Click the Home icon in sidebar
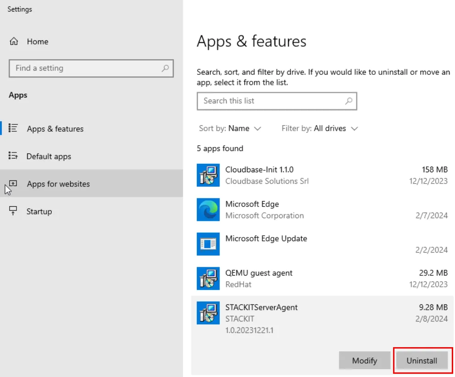Image resolution: width=455 pixels, height=377 pixels. pos(14,41)
